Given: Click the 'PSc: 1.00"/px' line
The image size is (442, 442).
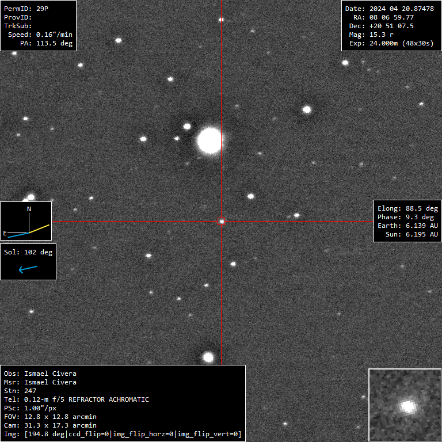Looking at the screenshot, I should coord(30,408).
